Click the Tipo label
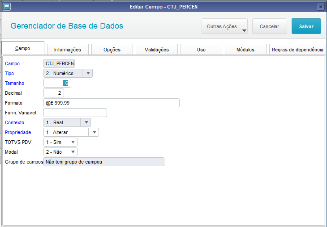 (9, 73)
